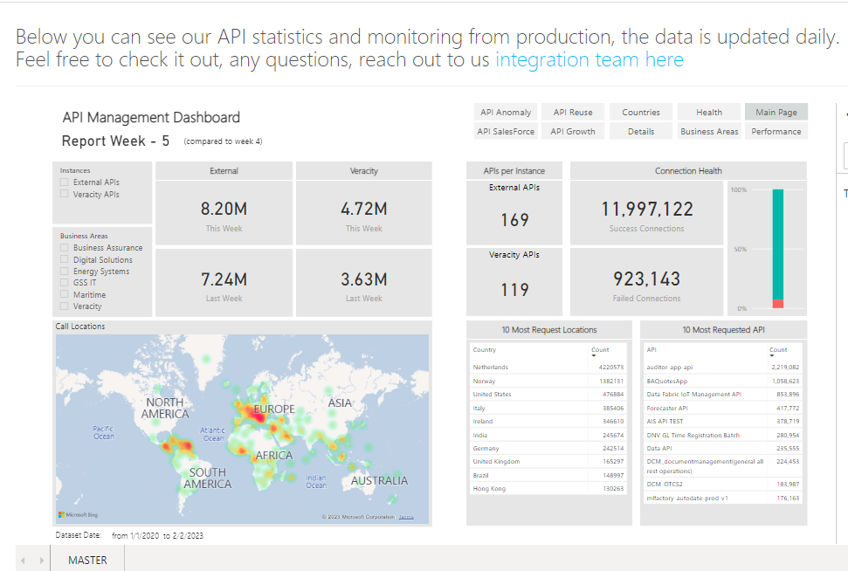The width and height of the screenshot is (848, 571).
Task: Click the red failed connections bar segment
Action: coord(777,304)
